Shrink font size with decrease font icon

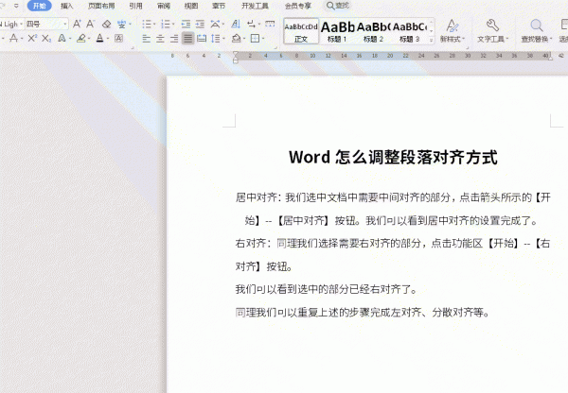(x=90, y=25)
